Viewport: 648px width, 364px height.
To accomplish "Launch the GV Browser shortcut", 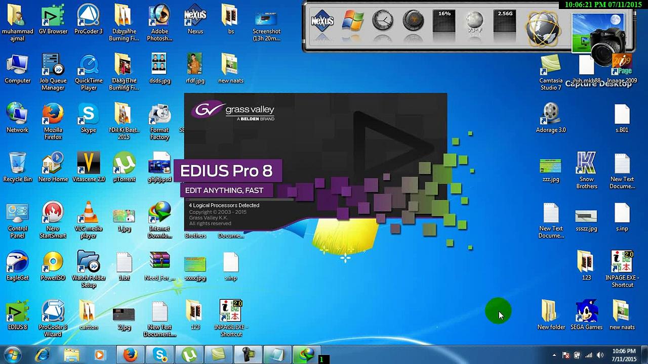I will (x=53, y=20).
